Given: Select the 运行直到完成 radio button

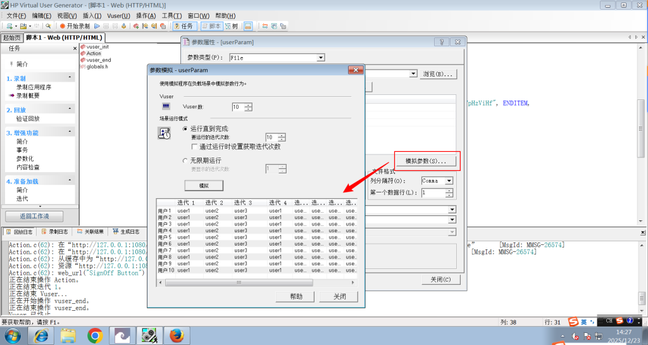Looking at the screenshot, I should [185, 129].
